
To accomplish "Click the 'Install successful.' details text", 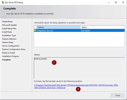I will coord(41,59).
